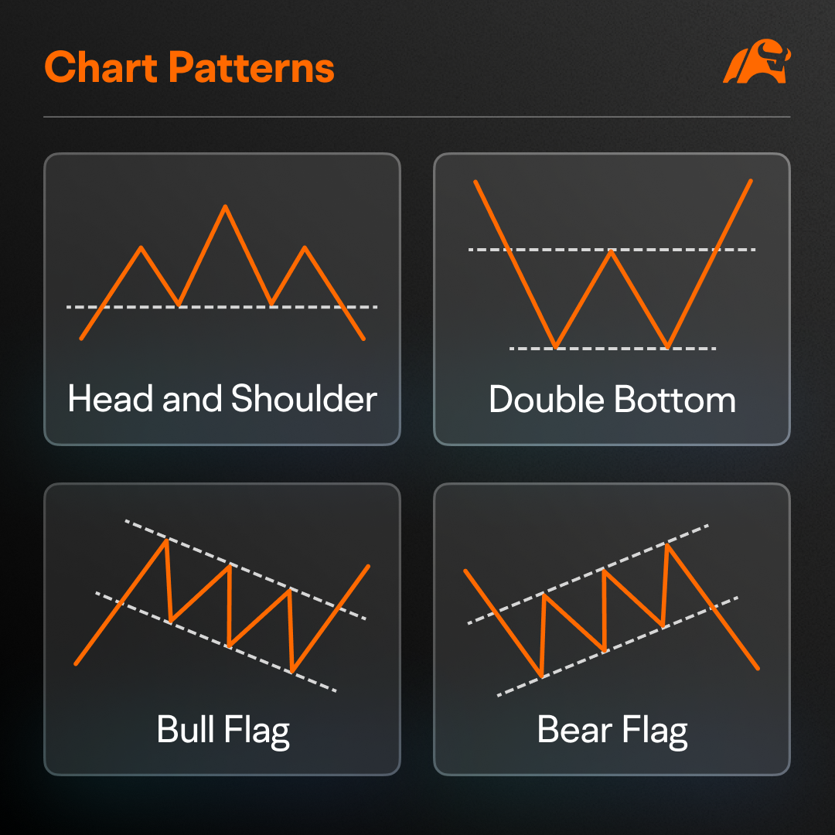The image size is (835, 835).
Task: Select the Bear Flag card
Action: (612, 629)
